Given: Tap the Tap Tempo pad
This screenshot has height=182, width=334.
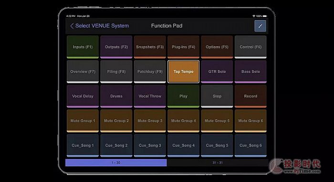Looking at the screenshot, I should click(x=183, y=72).
